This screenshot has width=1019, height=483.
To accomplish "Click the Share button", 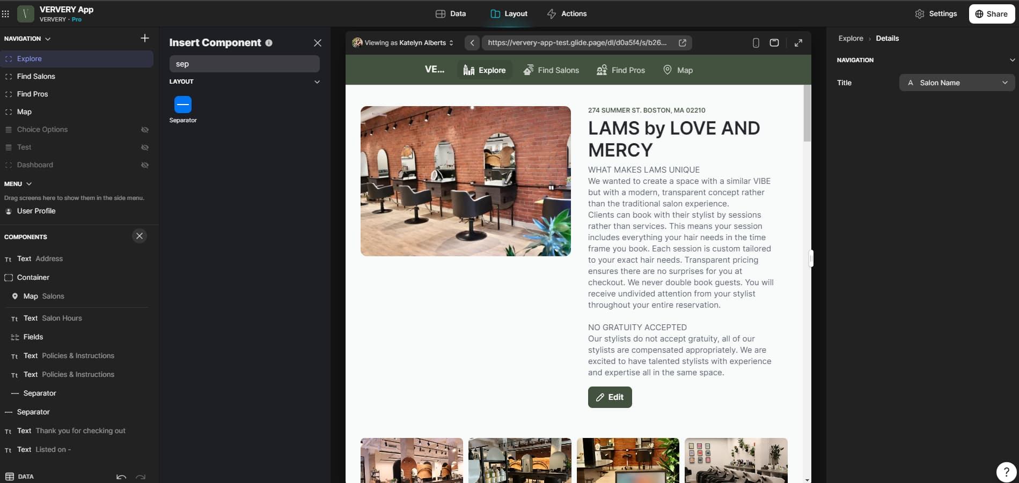I will pos(992,14).
